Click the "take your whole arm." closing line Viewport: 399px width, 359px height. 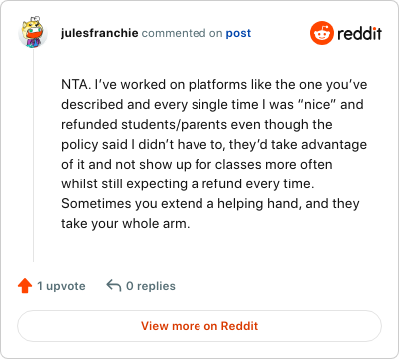pos(126,224)
